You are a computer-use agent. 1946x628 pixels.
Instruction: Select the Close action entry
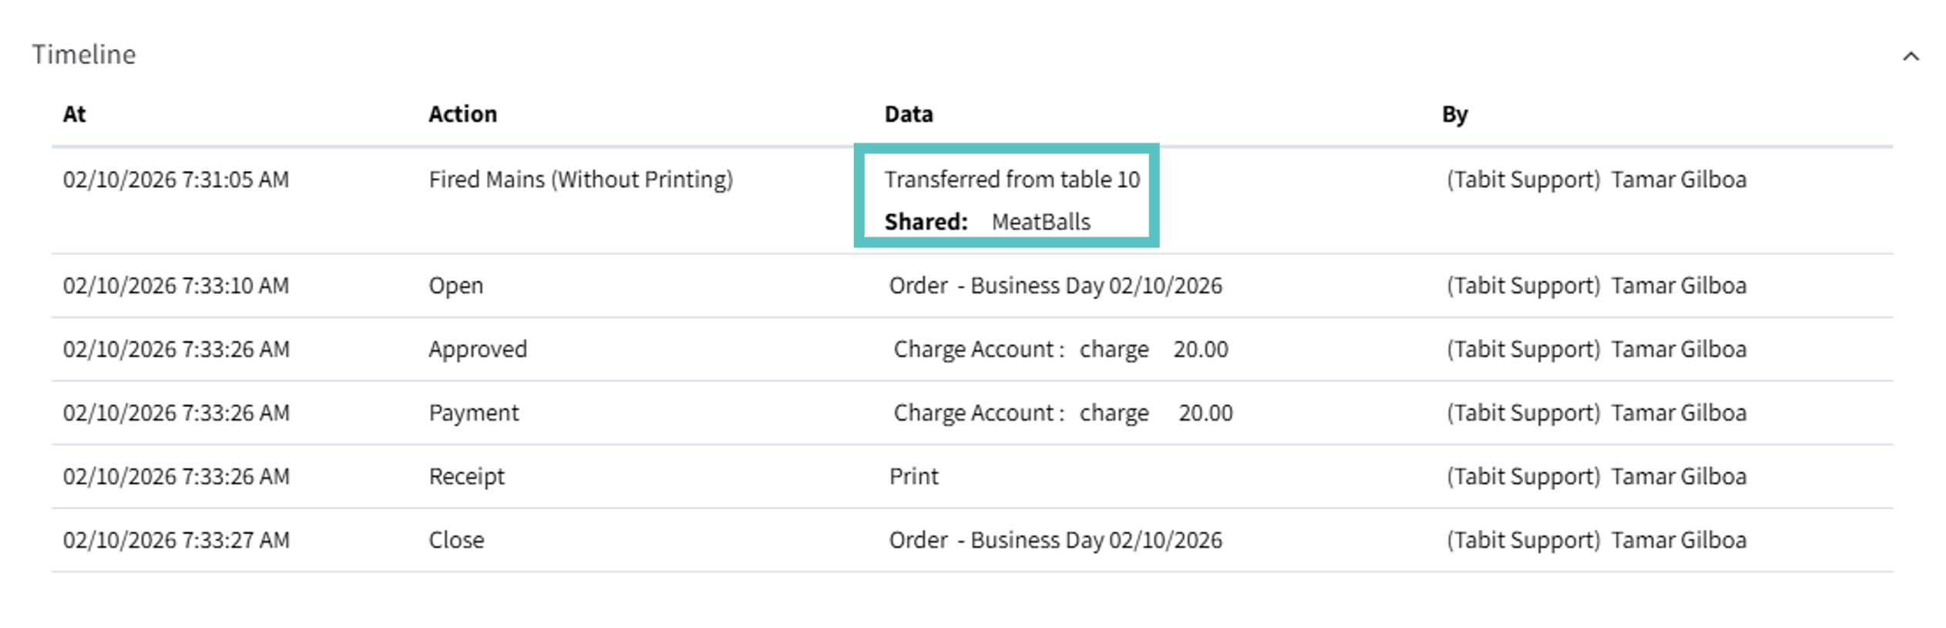pyautogui.click(x=456, y=540)
